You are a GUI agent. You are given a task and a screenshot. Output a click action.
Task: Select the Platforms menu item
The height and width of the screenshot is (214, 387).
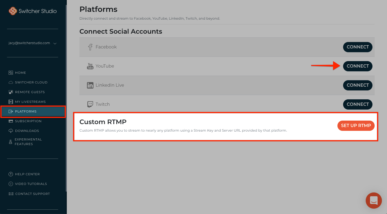[33, 111]
